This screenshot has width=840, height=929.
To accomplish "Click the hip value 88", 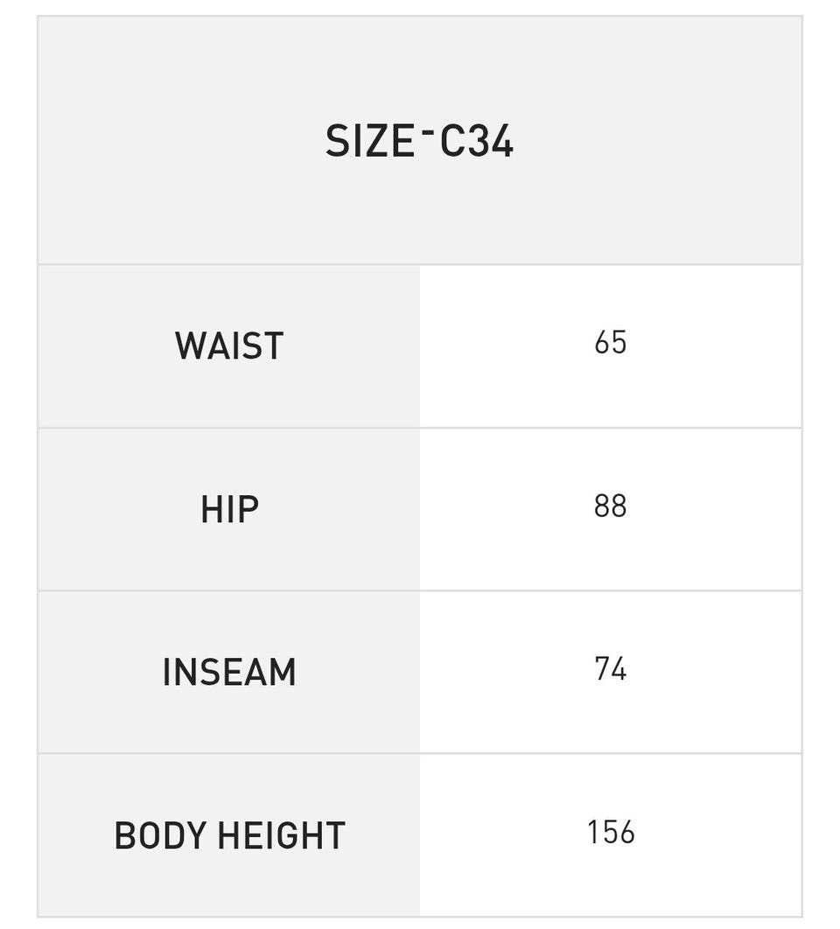I will [x=610, y=506].
